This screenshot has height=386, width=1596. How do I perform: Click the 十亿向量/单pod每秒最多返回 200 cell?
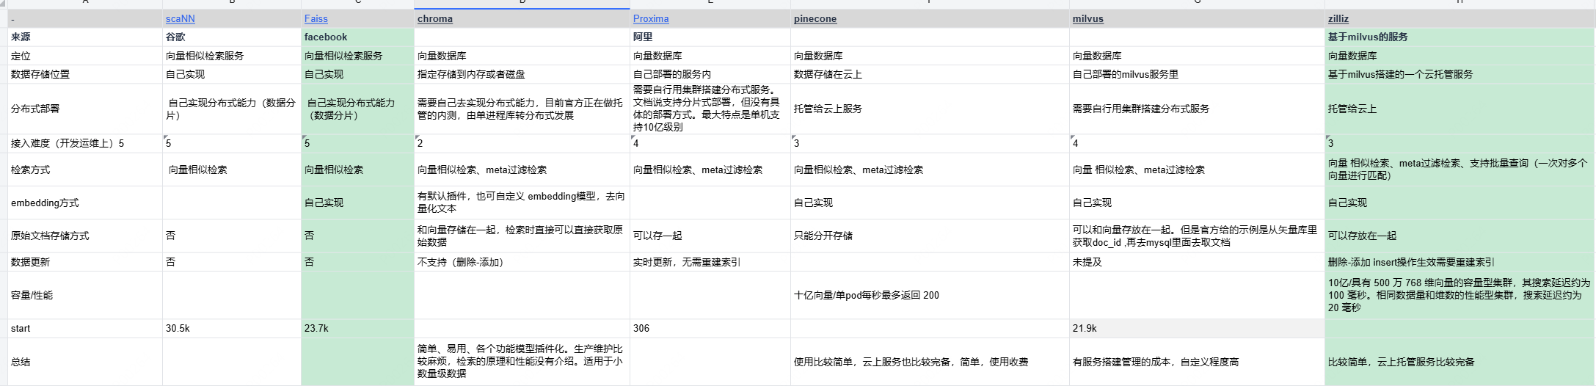point(930,295)
